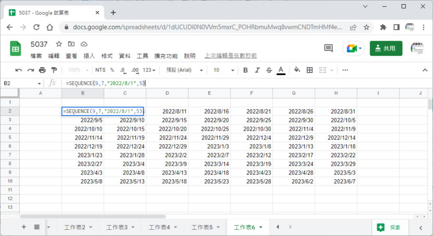Open the merge cells dropdown arrow
The width and height of the screenshot is (433, 236).
332,70
